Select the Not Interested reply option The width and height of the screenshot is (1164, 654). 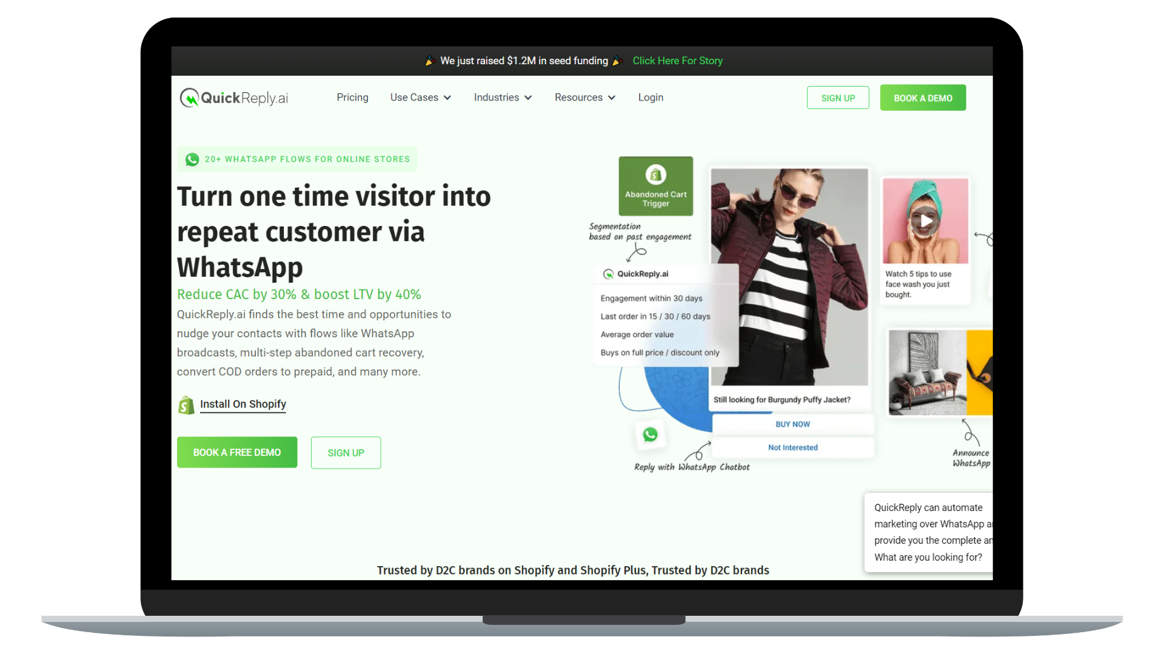pyautogui.click(x=792, y=448)
